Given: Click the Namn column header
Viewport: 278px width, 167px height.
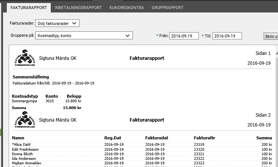Looking at the screenshot, I should [18, 138].
